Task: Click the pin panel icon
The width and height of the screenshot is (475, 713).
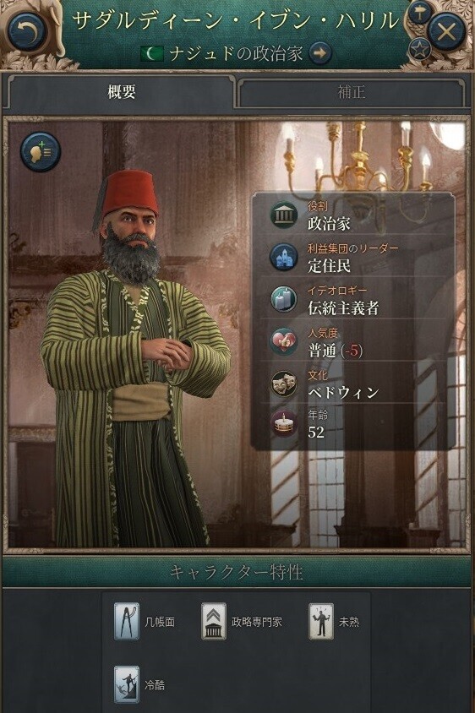Action: 419,13
